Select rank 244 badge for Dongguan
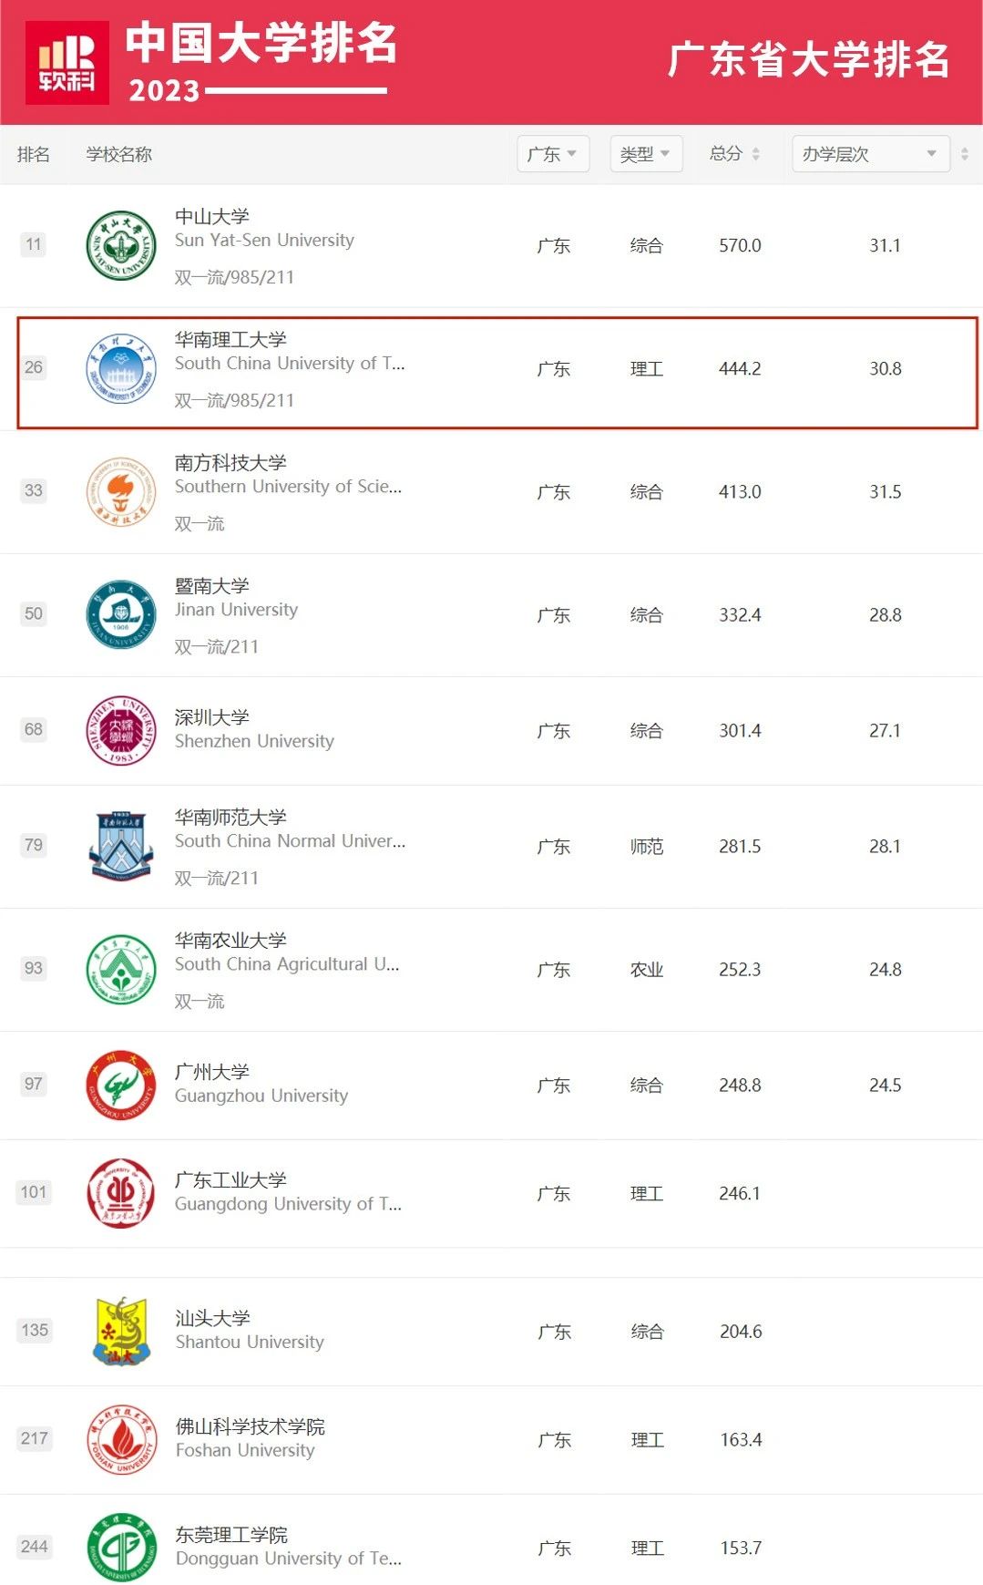Image resolution: width=983 pixels, height=1585 pixels. point(35,1546)
